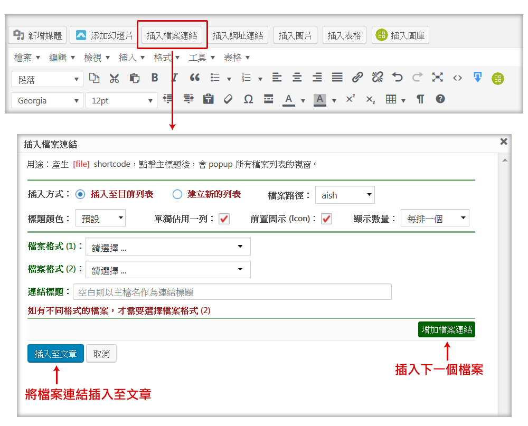The height and width of the screenshot is (426, 528).
Task: Open the 表格 menu
Action: (x=236, y=58)
